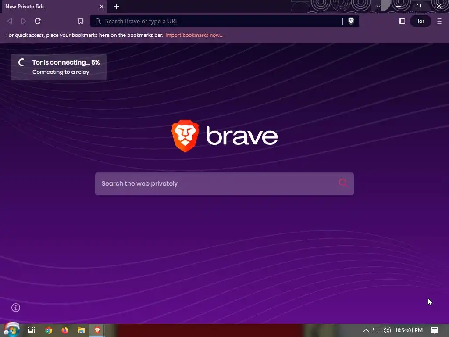Open the Windows Start menu
Screen dimensions: 449x337
coord(12,330)
